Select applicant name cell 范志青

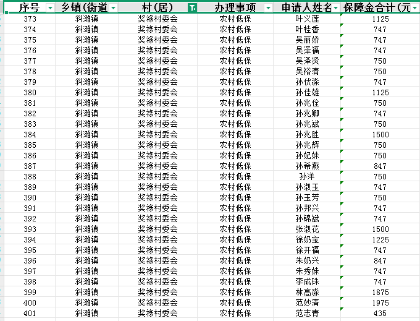(307, 313)
